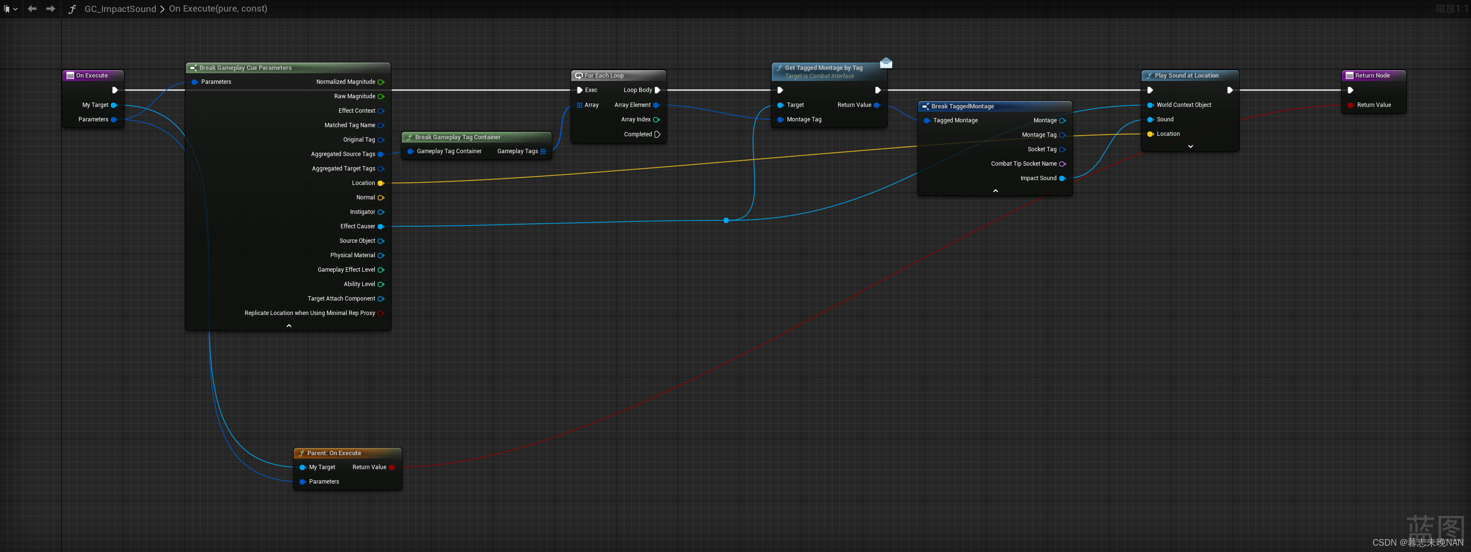Click the For Each Loop Completed pin
The height and width of the screenshot is (552, 1471).
coord(657,135)
